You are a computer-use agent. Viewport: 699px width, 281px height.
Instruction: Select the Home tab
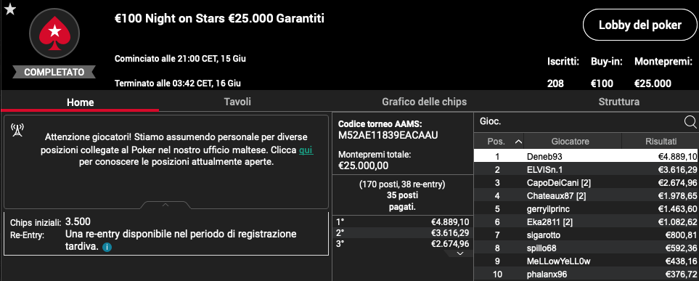coord(81,102)
